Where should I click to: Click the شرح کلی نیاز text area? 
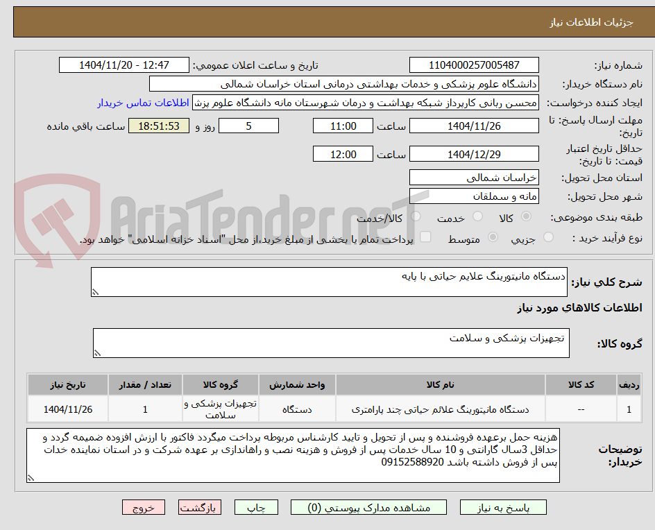click(329, 282)
